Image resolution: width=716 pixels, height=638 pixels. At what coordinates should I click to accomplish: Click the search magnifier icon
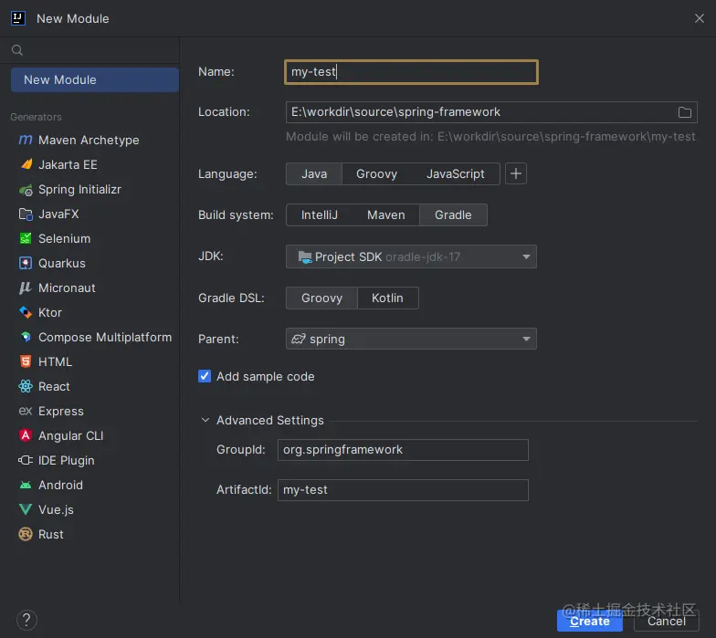click(16, 49)
